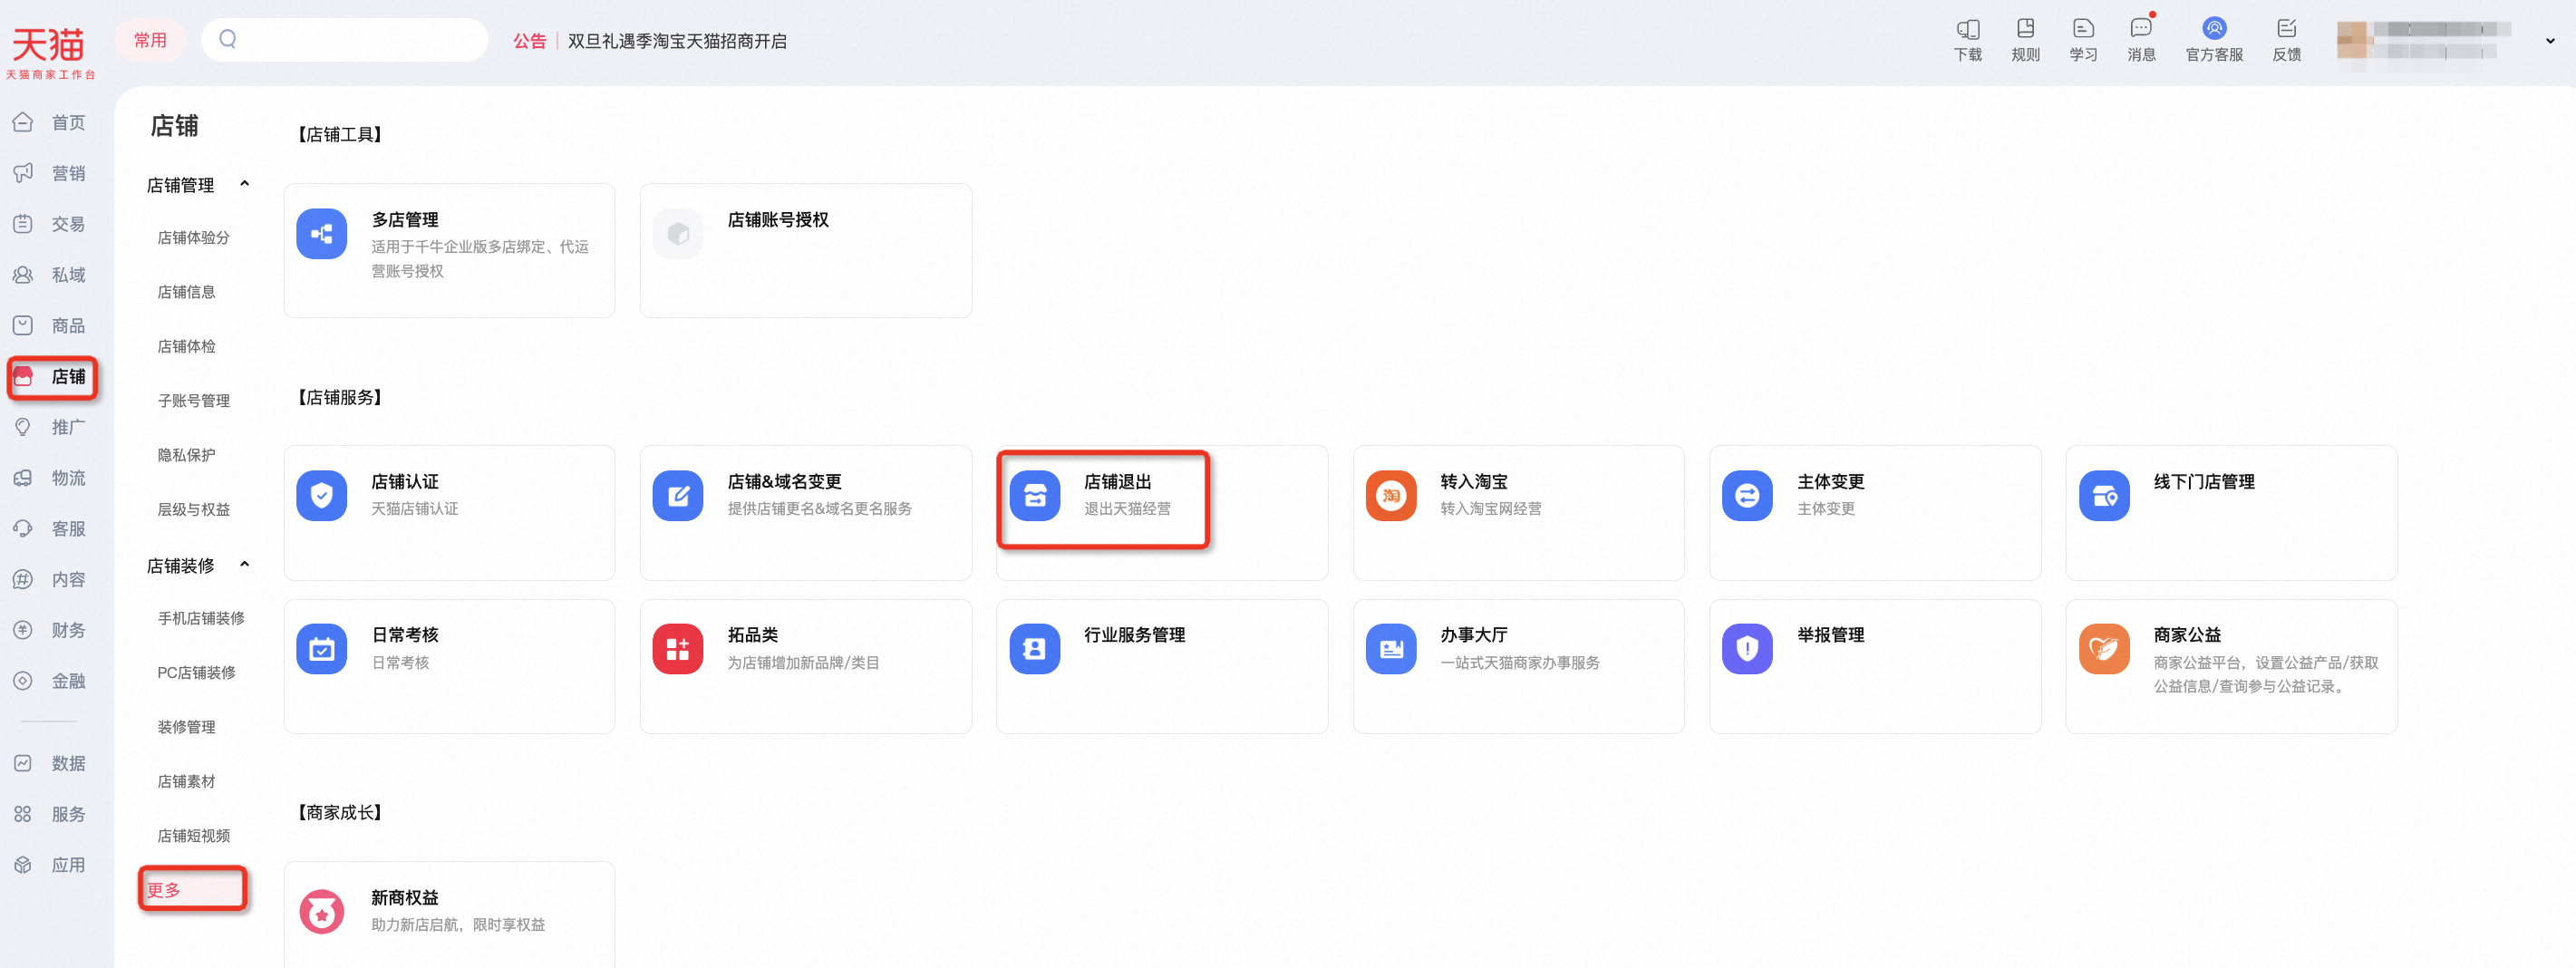Open 店铺信息 submenu item
The height and width of the screenshot is (968, 2576).
(x=186, y=292)
